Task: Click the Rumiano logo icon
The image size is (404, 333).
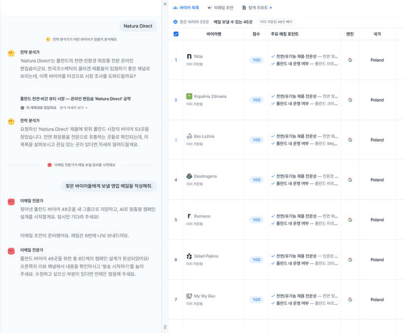Action: click(189, 216)
